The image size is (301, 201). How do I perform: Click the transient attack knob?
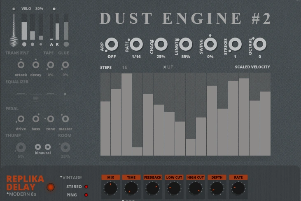[21, 65]
